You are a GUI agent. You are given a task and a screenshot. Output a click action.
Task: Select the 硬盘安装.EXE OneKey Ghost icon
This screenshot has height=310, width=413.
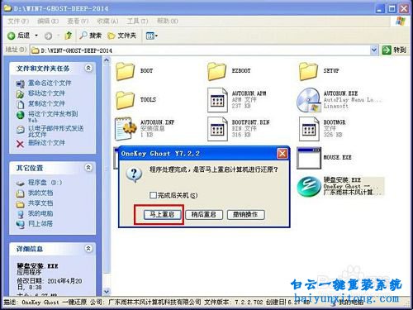pos(309,187)
